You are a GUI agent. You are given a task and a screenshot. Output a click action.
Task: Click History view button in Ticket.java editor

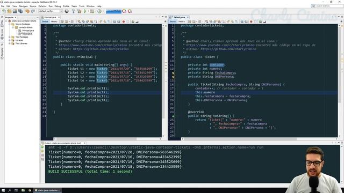point(182,21)
